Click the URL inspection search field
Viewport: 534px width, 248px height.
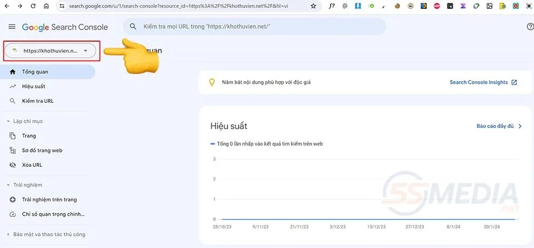255,27
